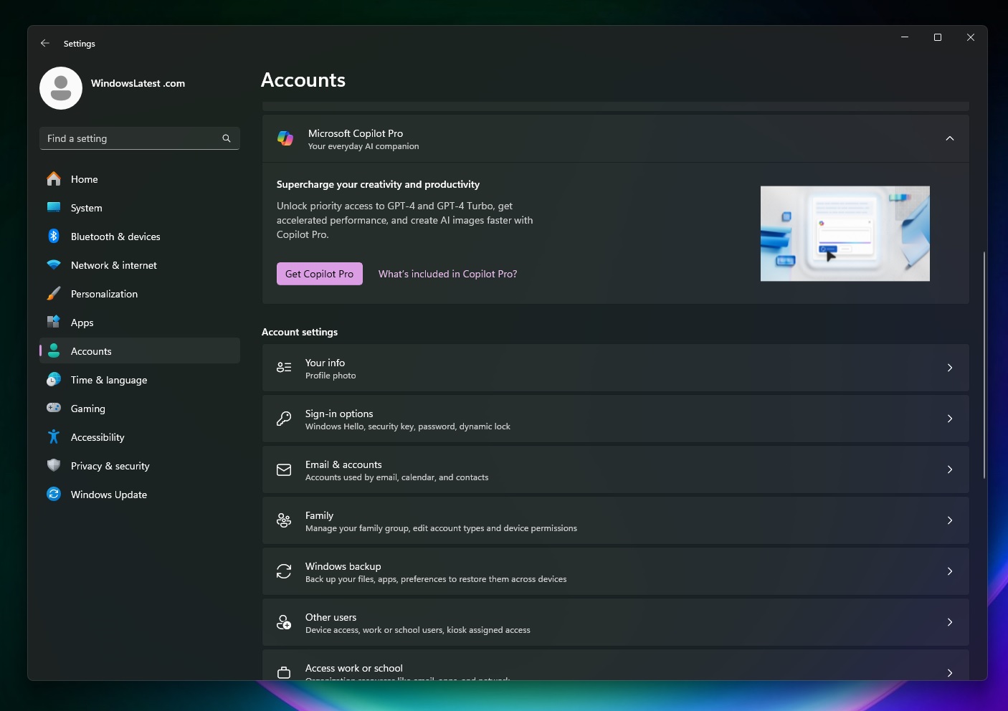The width and height of the screenshot is (1008, 711).
Task: Go to Home settings page
Action: pos(140,178)
